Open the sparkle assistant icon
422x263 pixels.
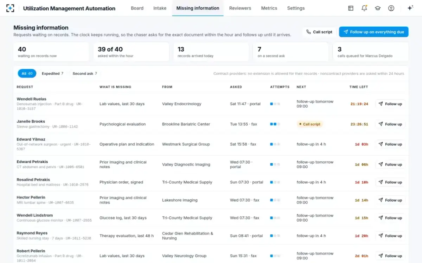click(410, 8)
